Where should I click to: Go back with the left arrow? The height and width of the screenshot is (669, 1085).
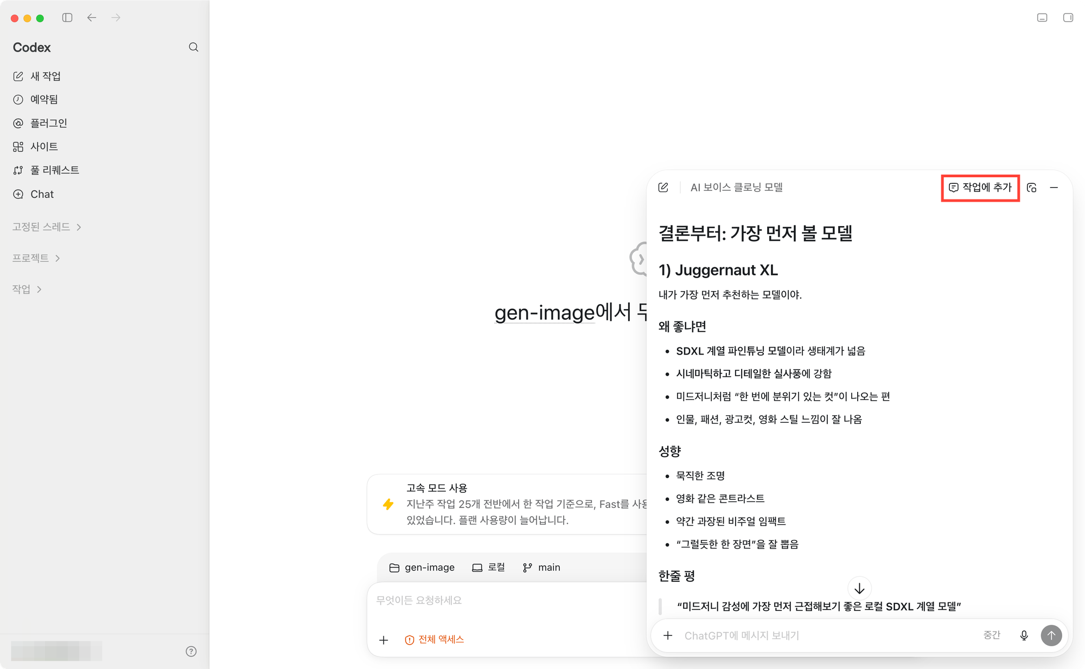pyautogui.click(x=92, y=18)
